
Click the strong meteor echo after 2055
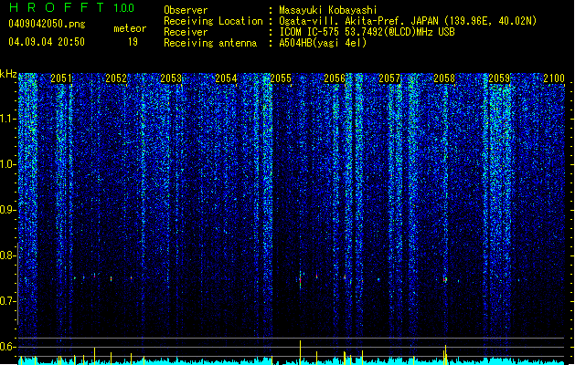click(x=300, y=280)
